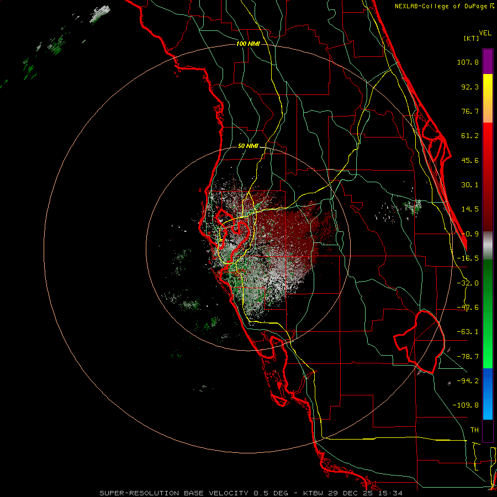Click the bright green segment of color bar
Image resolution: width=497 pixels, height=497 pixels.
(488, 314)
